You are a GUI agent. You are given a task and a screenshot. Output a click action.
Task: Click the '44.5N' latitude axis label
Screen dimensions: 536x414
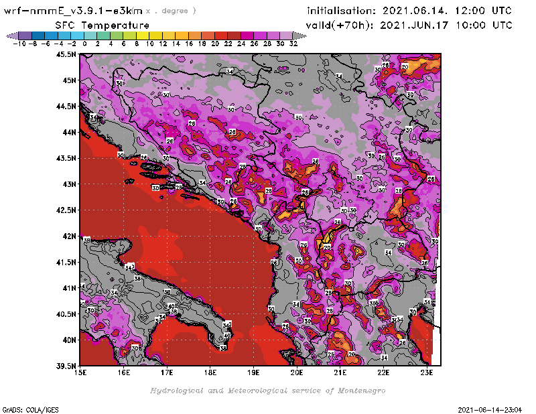pos(66,107)
